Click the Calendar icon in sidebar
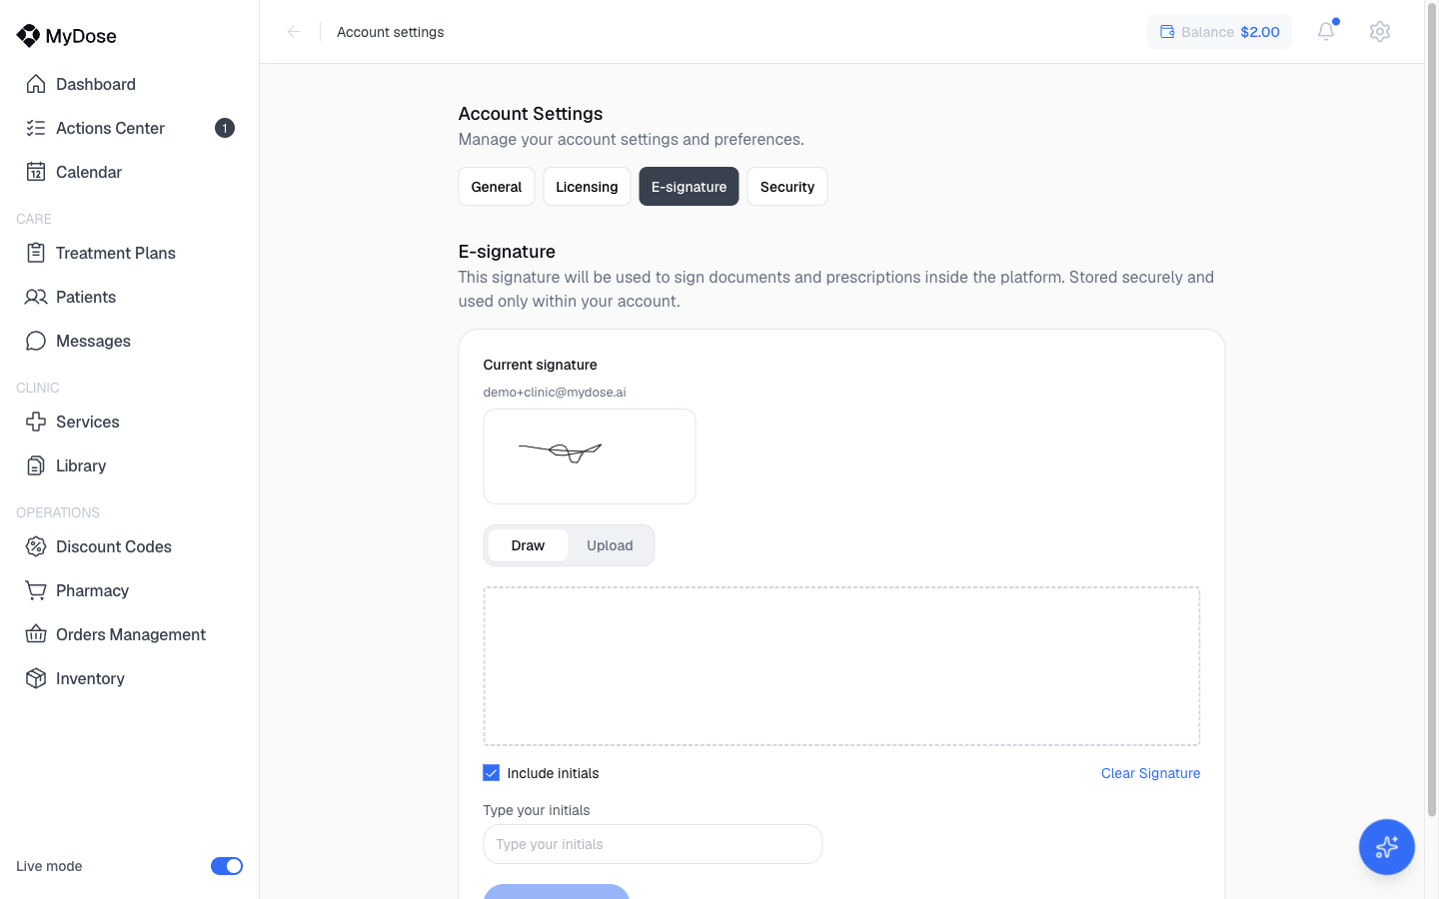The height and width of the screenshot is (899, 1439). point(36,172)
